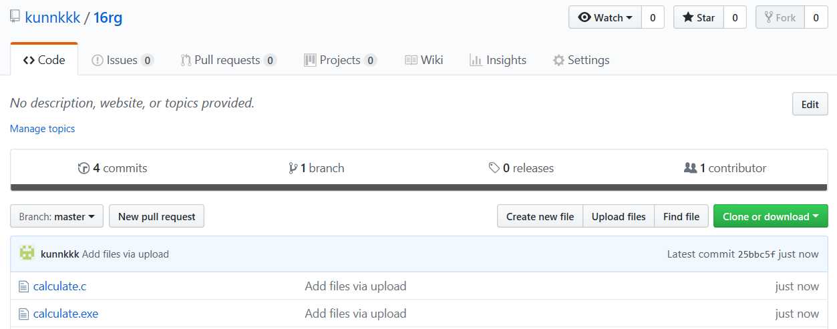Click the Fork button
Viewport: 837px width, 329px height.
[780, 18]
